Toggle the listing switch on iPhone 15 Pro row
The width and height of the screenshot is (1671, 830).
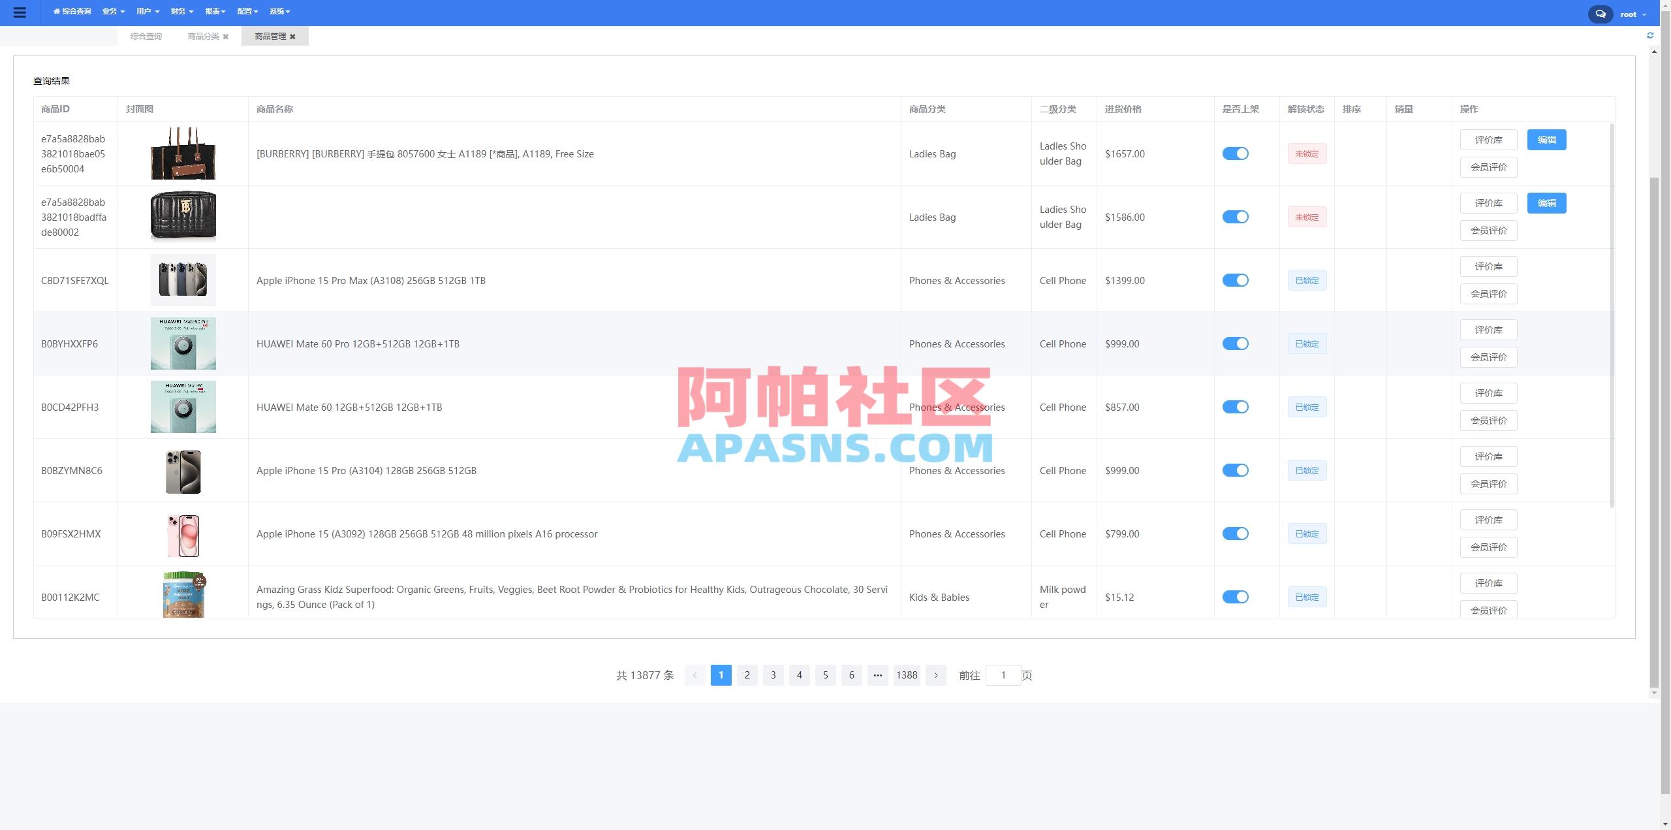tap(1236, 470)
